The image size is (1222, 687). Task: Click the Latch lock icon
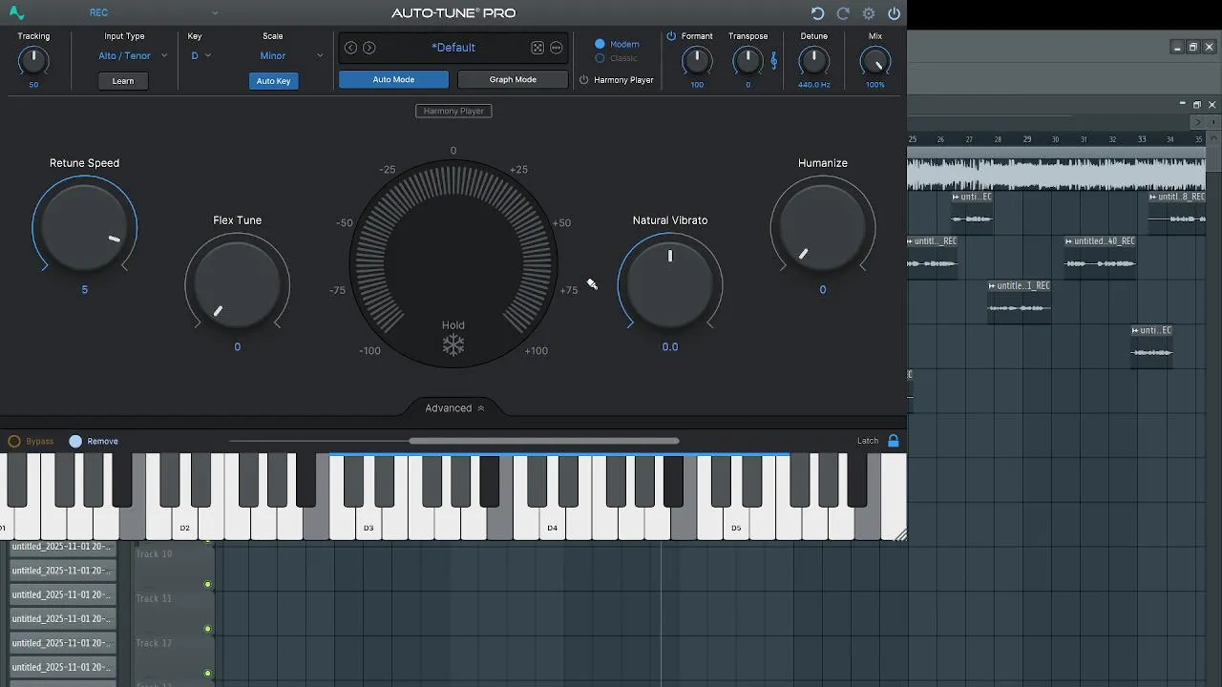point(894,441)
